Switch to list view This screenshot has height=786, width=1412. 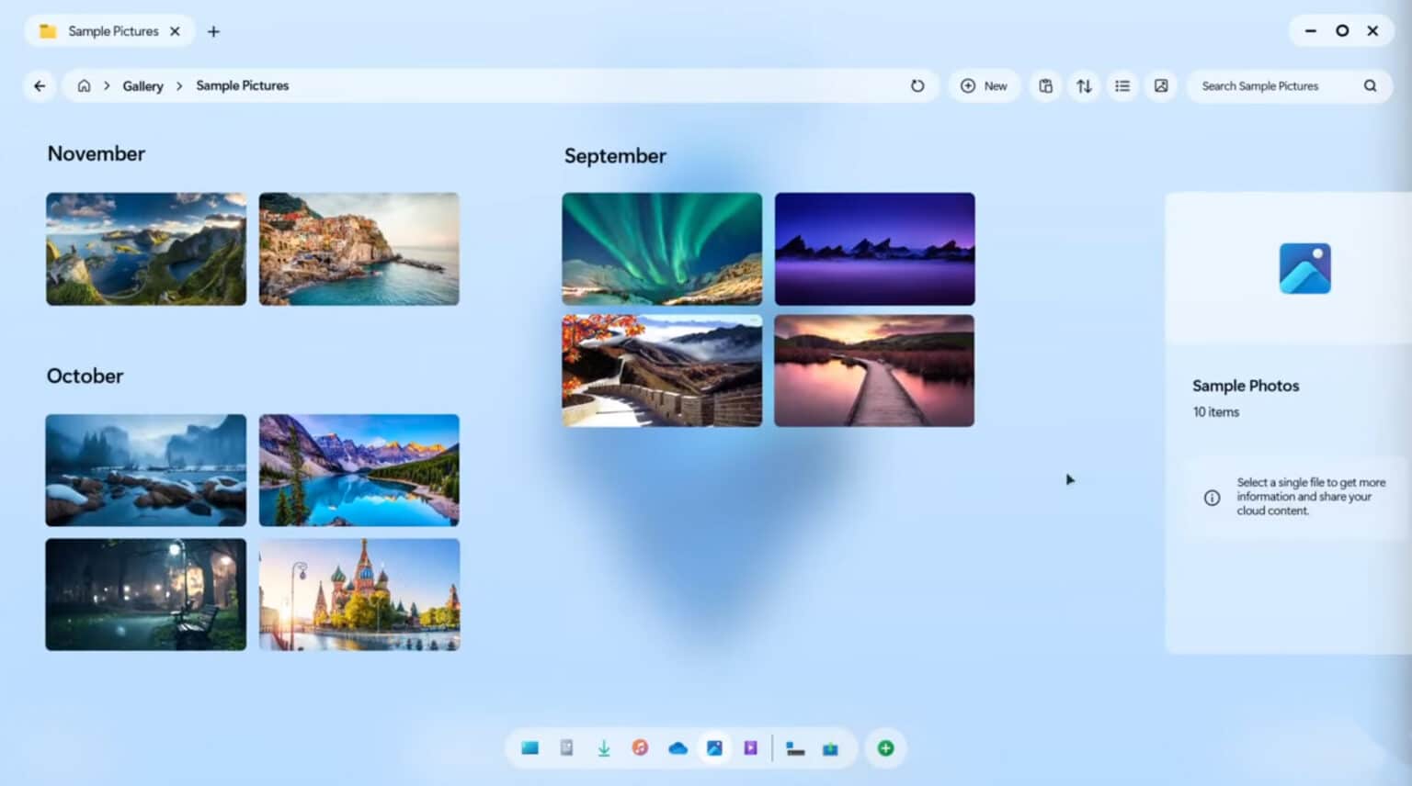1122,85
